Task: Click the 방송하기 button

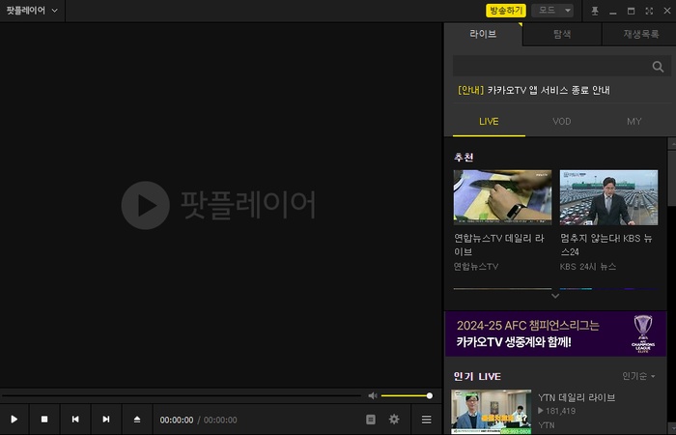Action: [x=506, y=11]
